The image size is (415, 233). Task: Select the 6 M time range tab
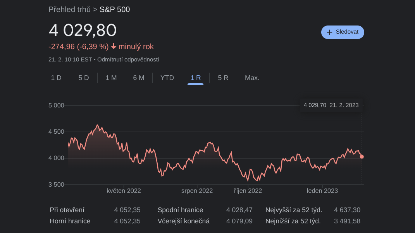coord(139,78)
